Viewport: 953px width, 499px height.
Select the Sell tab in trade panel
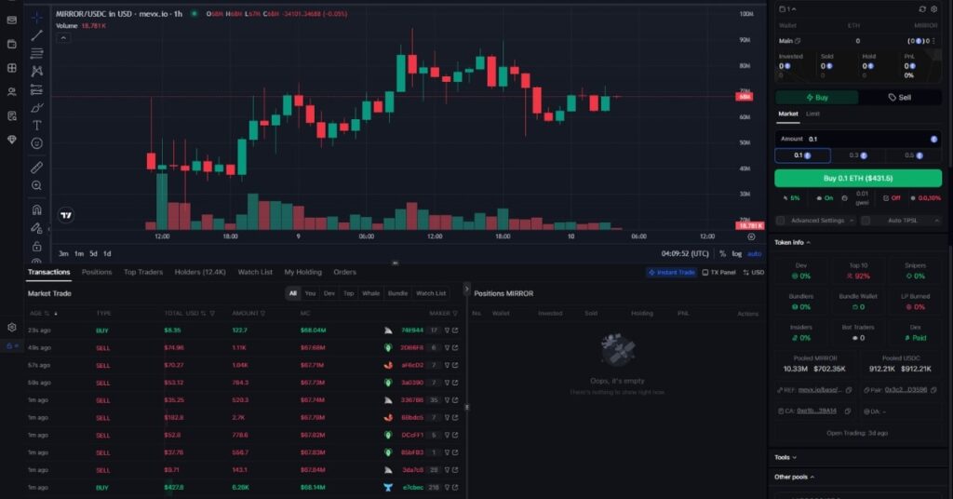click(x=900, y=97)
